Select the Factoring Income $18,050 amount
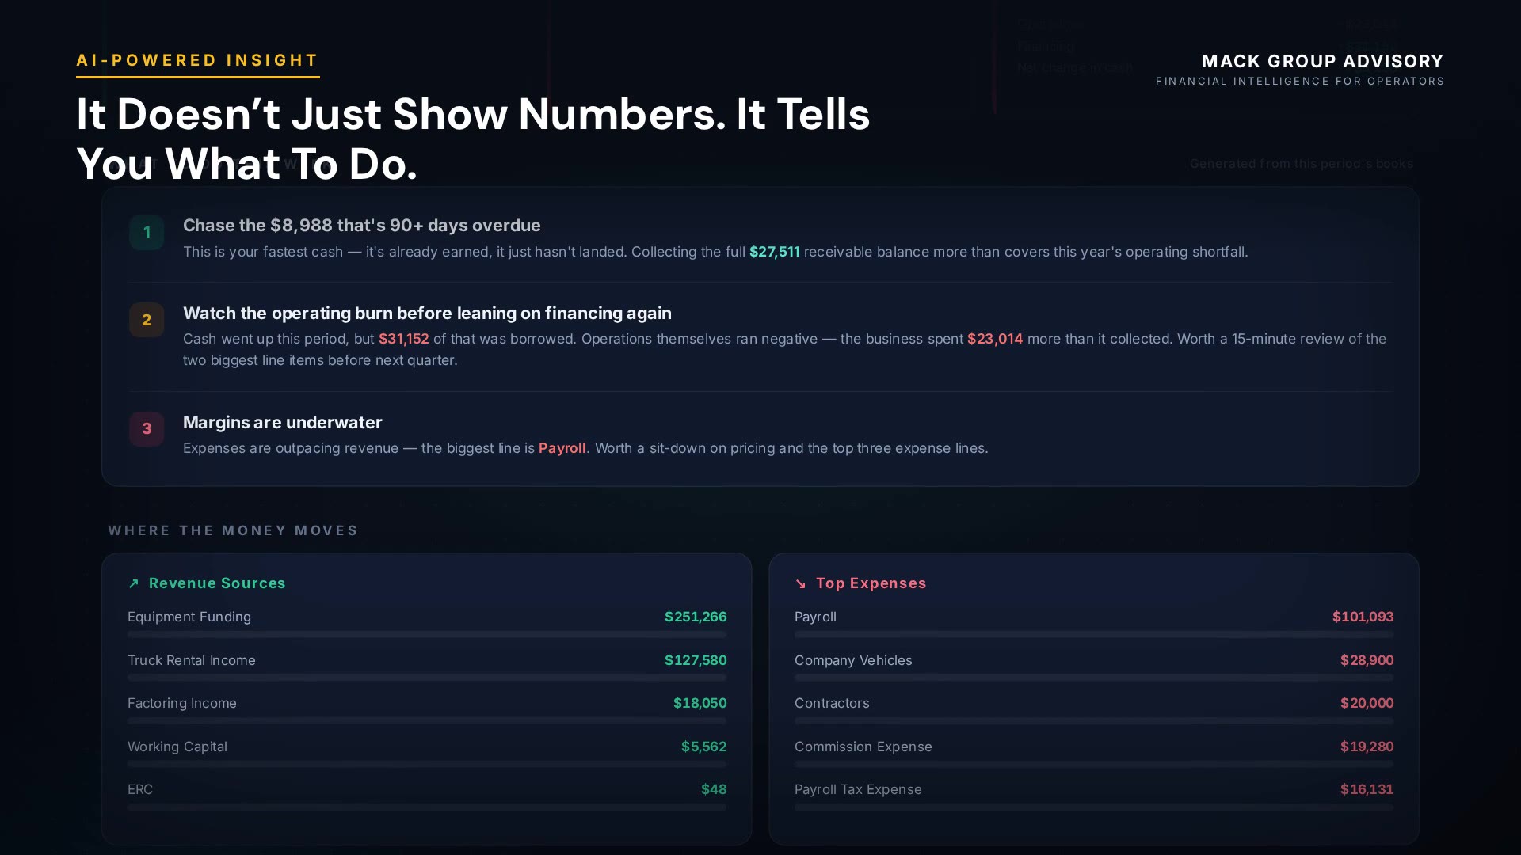The width and height of the screenshot is (1521, 855). coord(700,703)
